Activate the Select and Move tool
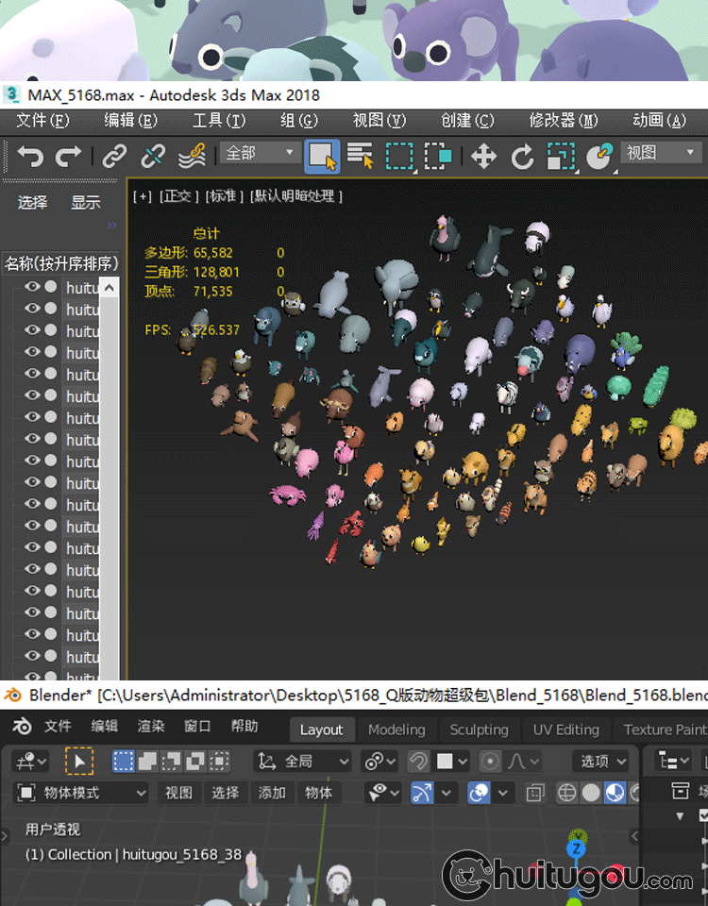 tap(483, 157)
